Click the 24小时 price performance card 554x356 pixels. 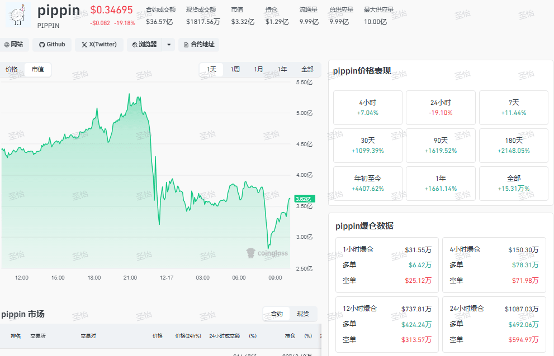(x=441, y=107)
